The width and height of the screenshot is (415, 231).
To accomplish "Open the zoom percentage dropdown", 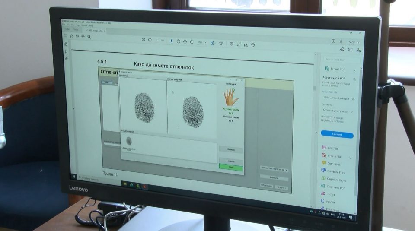I will click(201, 42).
